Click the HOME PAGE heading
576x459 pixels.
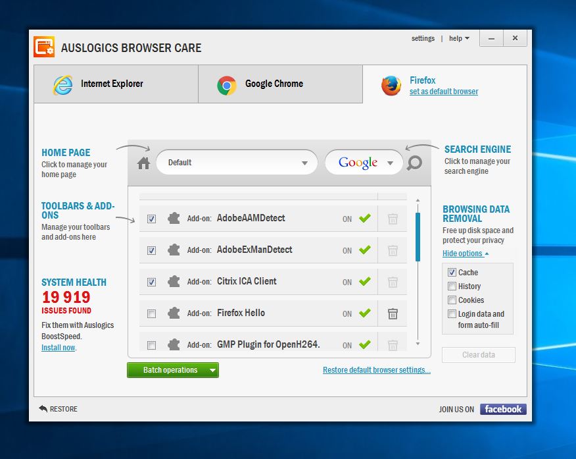[66, 153]
